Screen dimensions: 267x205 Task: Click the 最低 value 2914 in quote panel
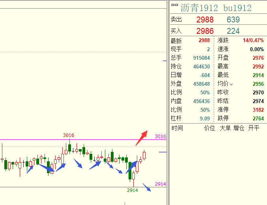coord(258,75)
